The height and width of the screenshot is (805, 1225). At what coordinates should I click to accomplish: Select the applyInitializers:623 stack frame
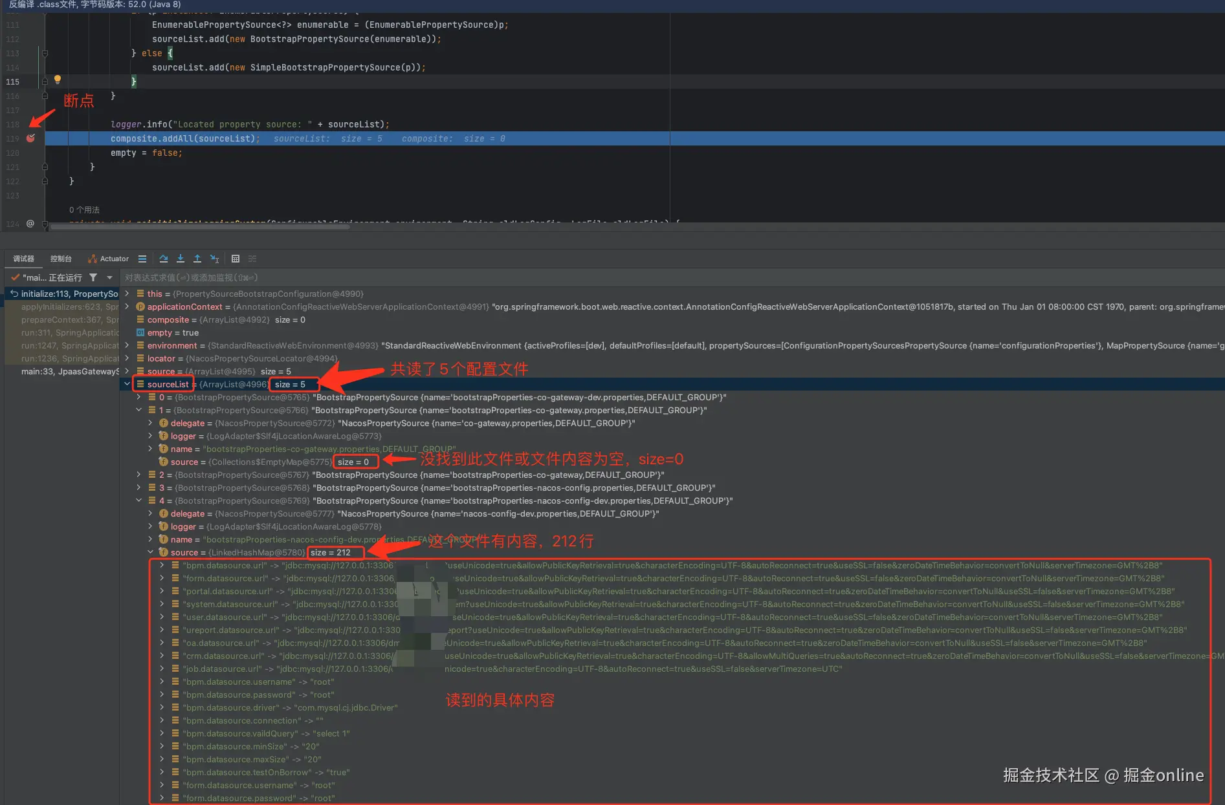(x=63, y=306)
